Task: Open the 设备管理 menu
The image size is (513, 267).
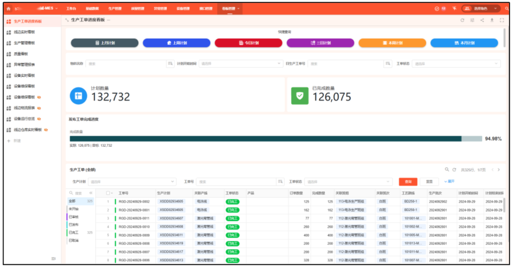Action: [183, 9]
